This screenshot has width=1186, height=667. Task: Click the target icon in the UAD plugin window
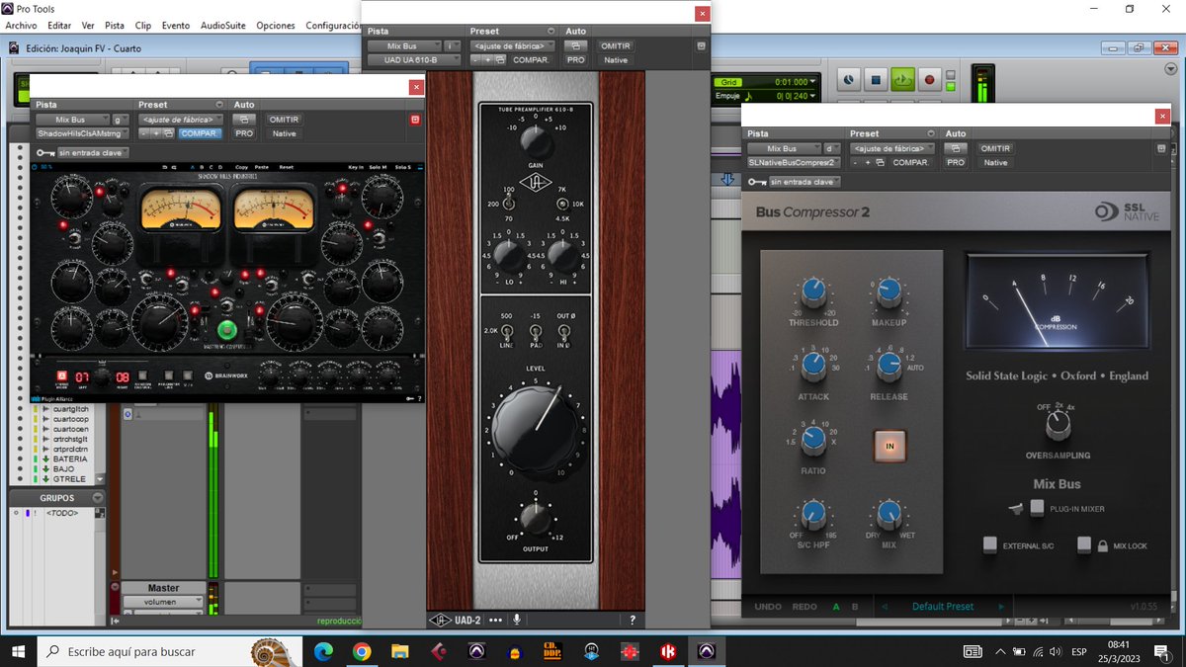point(701,45)
